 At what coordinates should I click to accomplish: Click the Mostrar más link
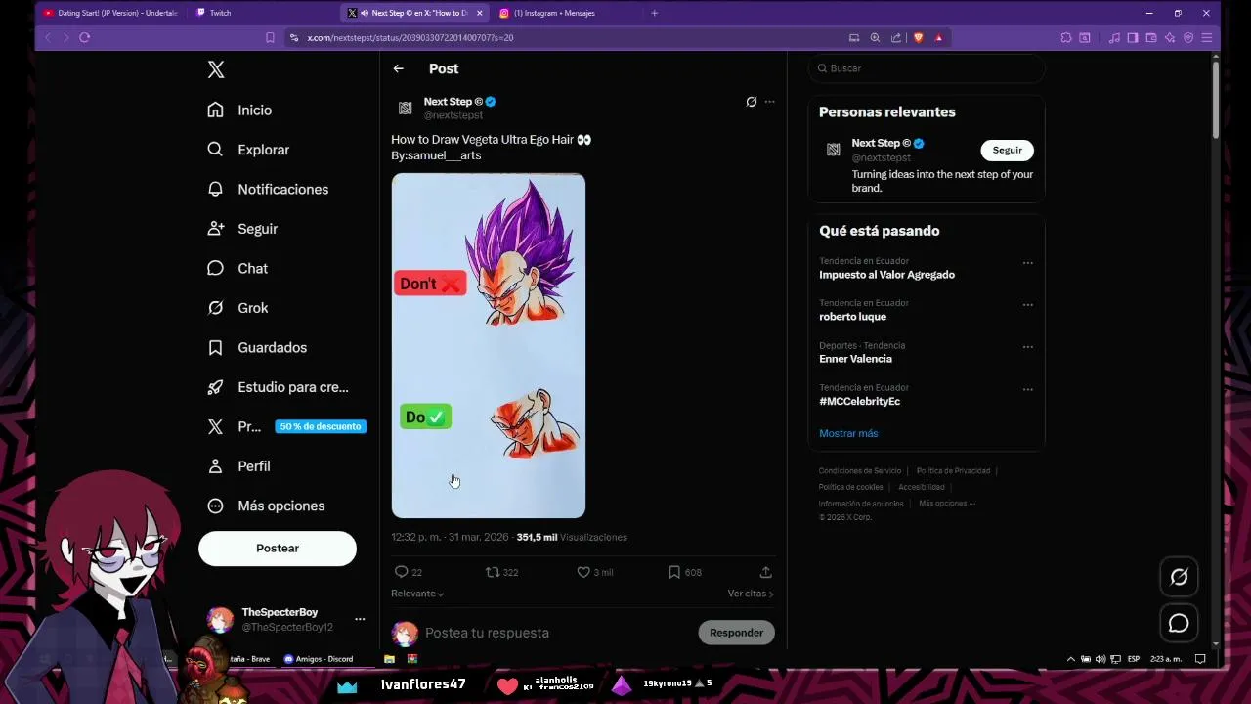pos(848,433)
